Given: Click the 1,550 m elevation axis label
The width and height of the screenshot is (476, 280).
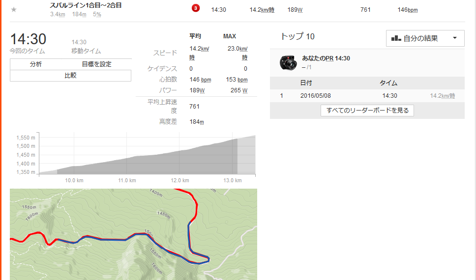Looking at the screenshot, I should 26,138.
